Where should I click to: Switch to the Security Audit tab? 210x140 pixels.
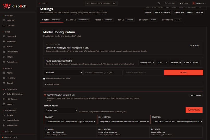tap(148, 20)
